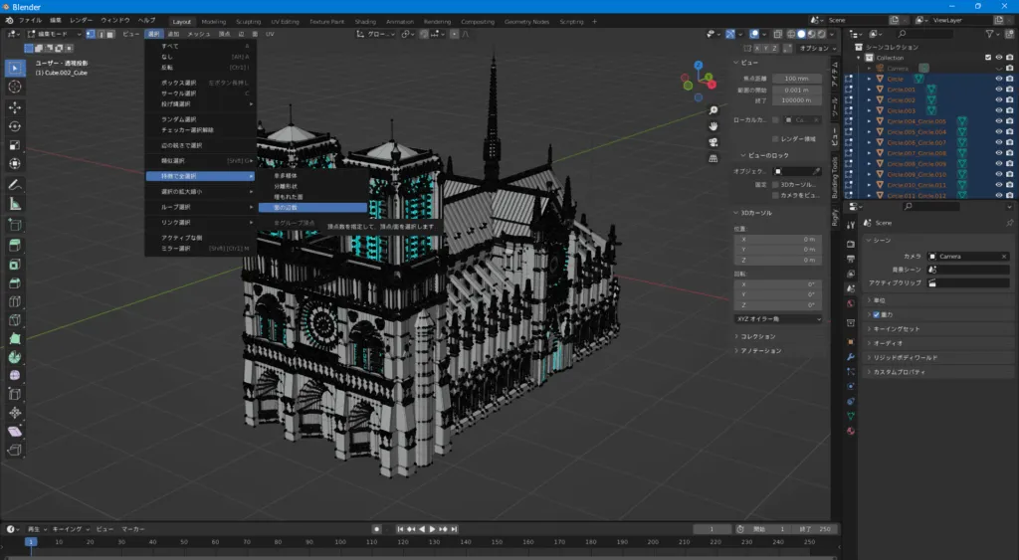Select the Add Cube tool

[x=15, y=225]
